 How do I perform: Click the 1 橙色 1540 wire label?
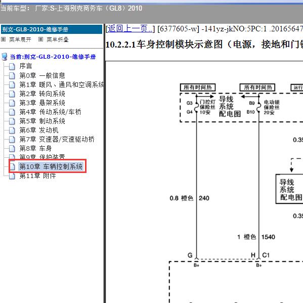pos(256,237)
